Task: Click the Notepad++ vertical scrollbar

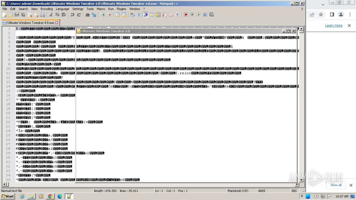Action: 301,104
